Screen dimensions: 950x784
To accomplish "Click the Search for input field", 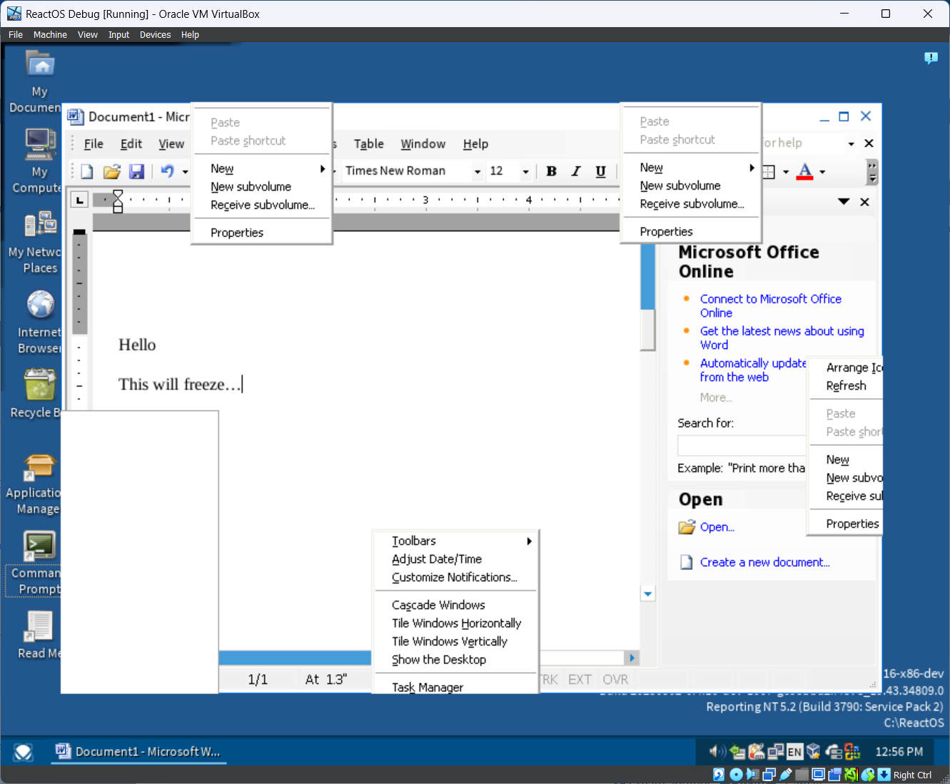I will (742, 445).
